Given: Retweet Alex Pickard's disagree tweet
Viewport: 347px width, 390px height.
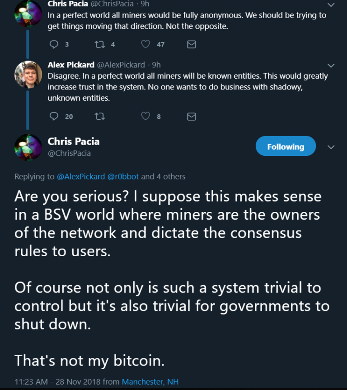Looking at the screenshot, I should 100,116.
